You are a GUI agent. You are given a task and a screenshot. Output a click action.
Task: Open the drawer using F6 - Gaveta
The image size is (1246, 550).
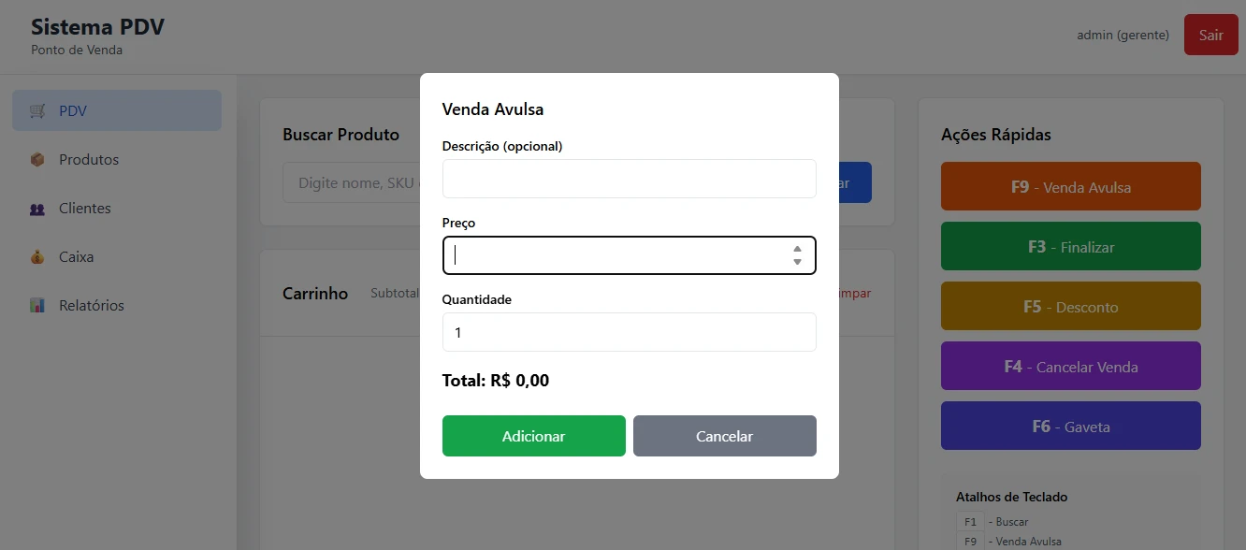pyautogui.click(x=1070, y=426)
